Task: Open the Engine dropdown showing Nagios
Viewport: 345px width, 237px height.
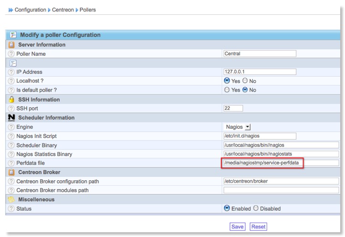Action: coord(238,127)
